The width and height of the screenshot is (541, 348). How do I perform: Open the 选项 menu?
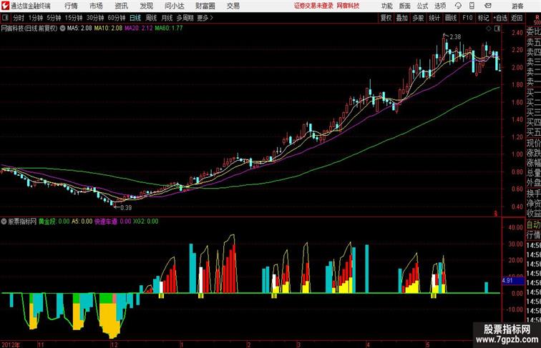pyautogui.click(x=440, y=6)
